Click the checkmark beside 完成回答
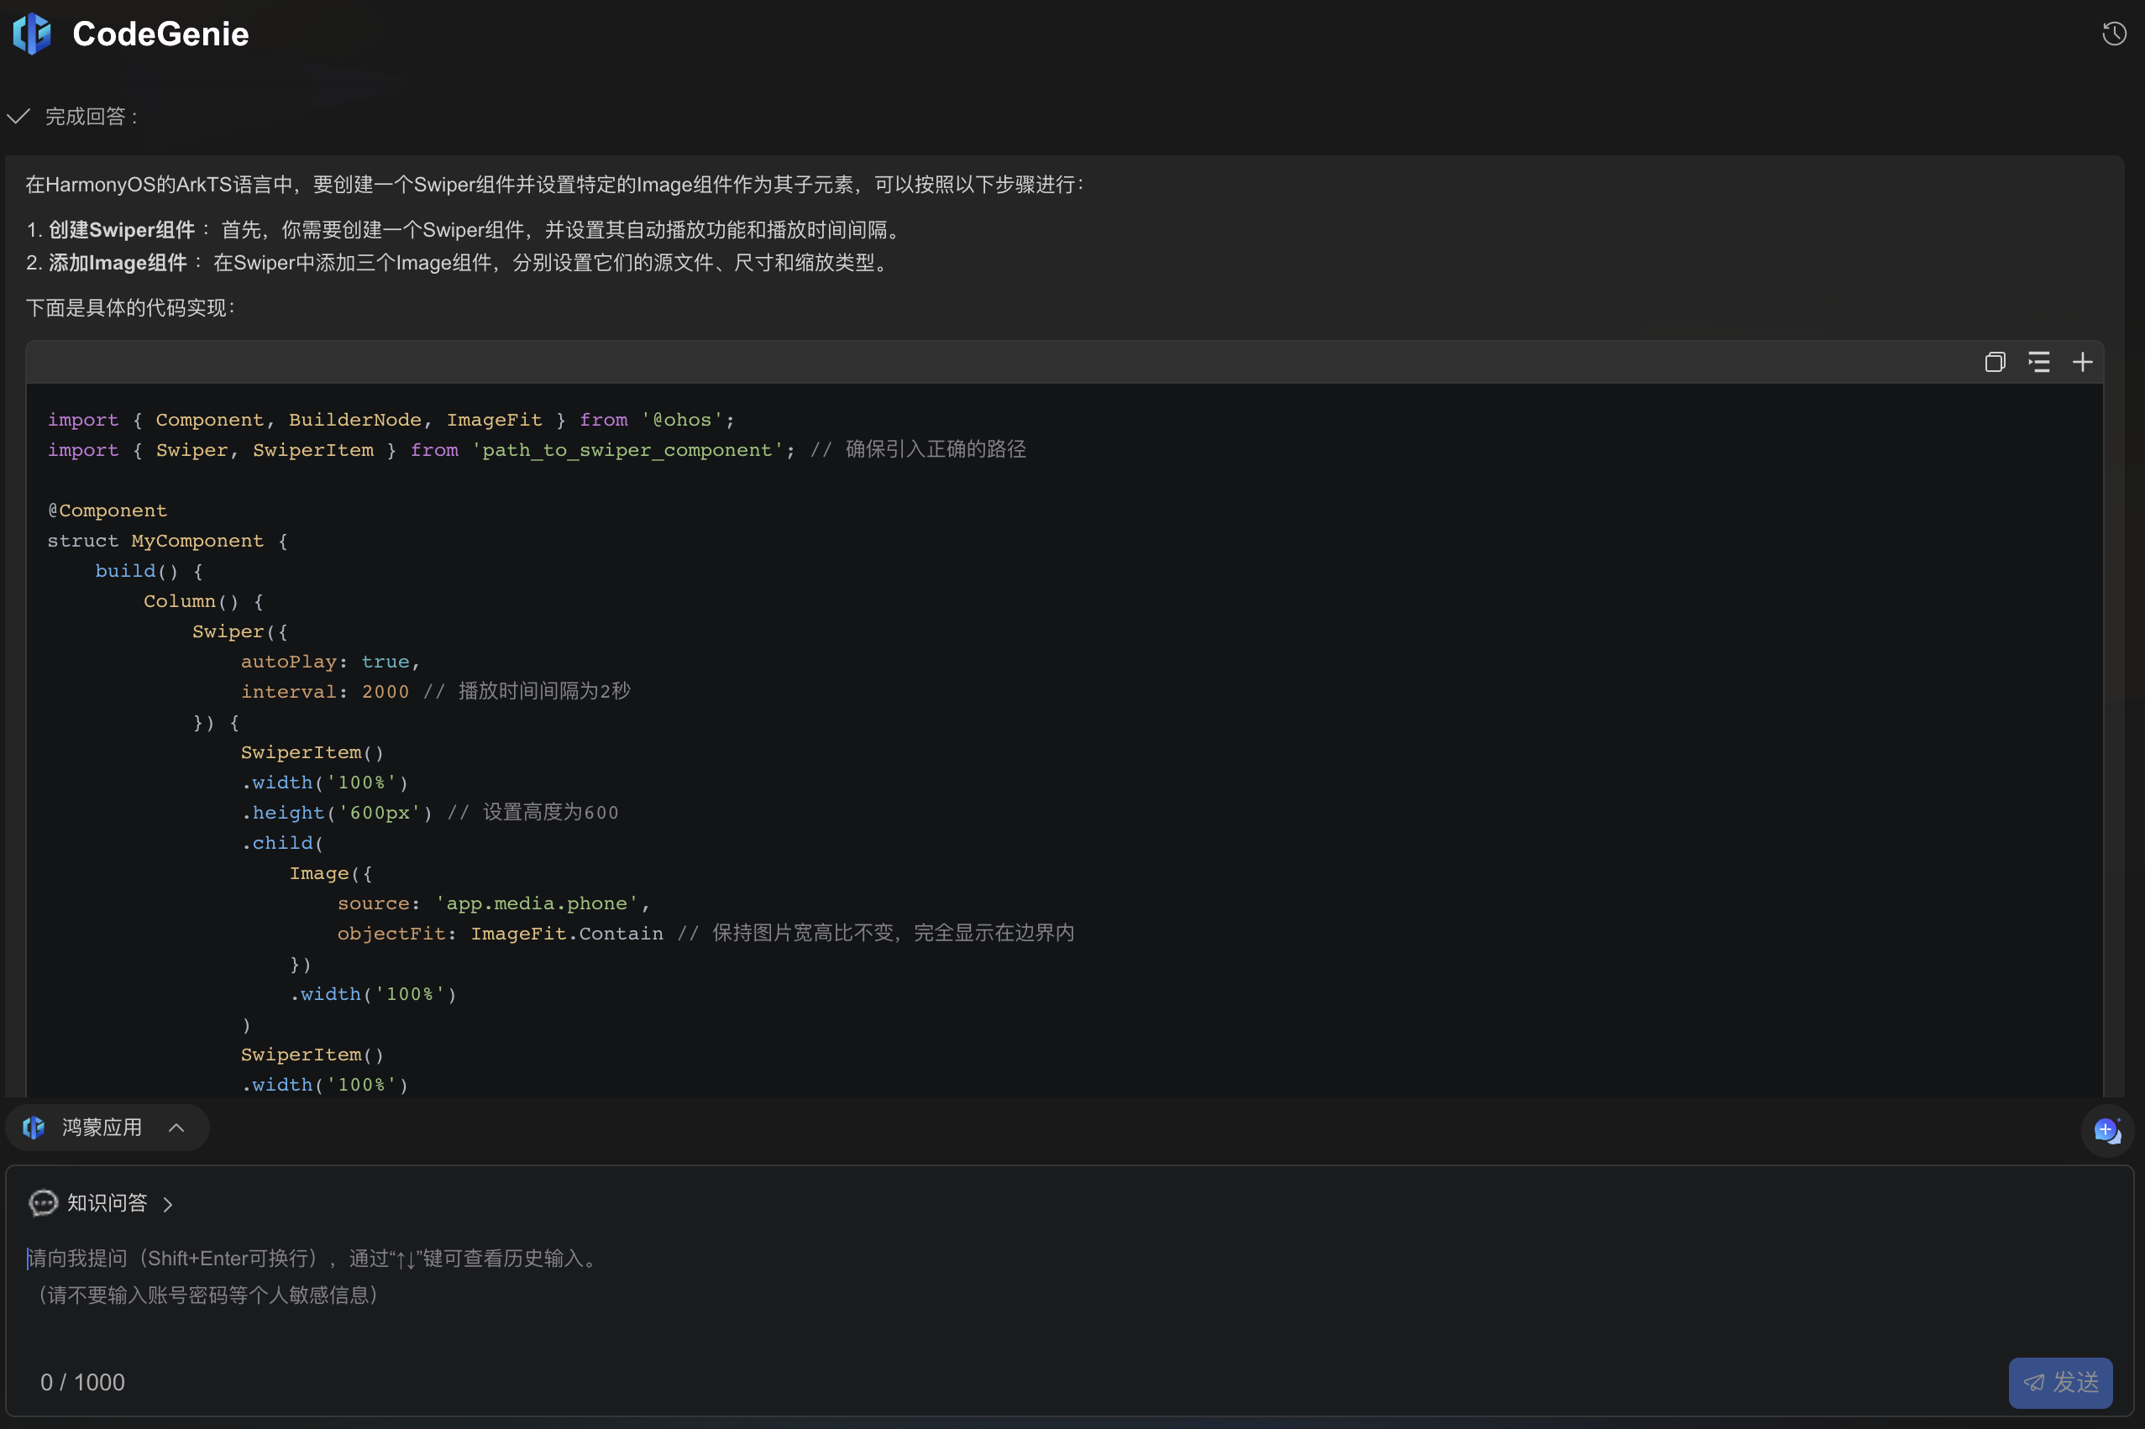Image resolution: width=2145 pixels, height=1429 pixels. 19,117
